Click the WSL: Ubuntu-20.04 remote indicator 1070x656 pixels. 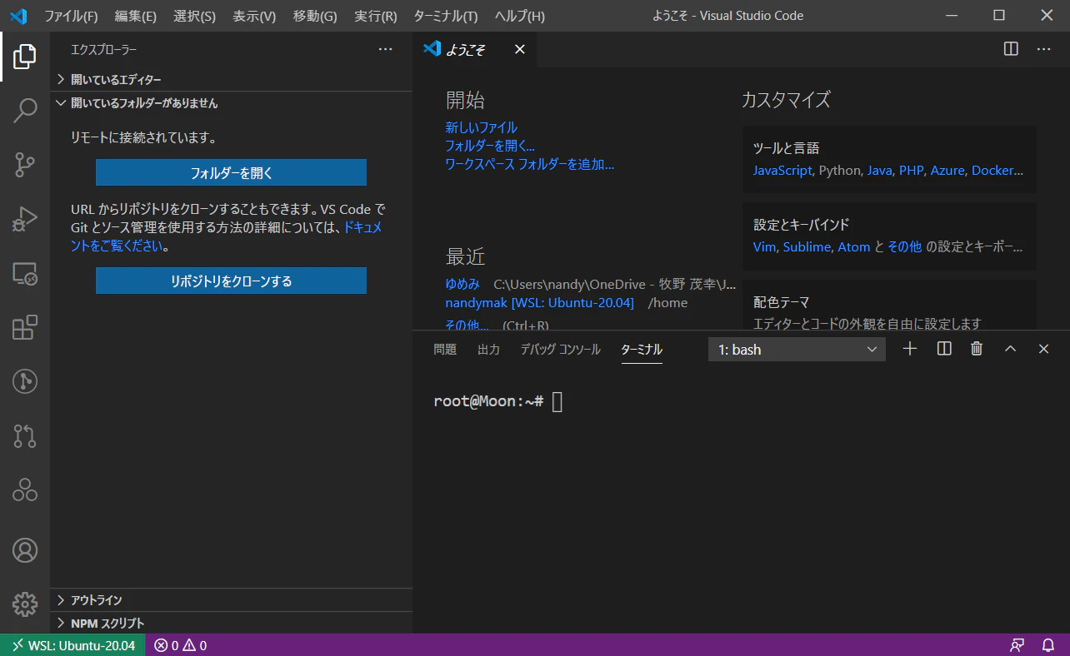coord(72,645)
